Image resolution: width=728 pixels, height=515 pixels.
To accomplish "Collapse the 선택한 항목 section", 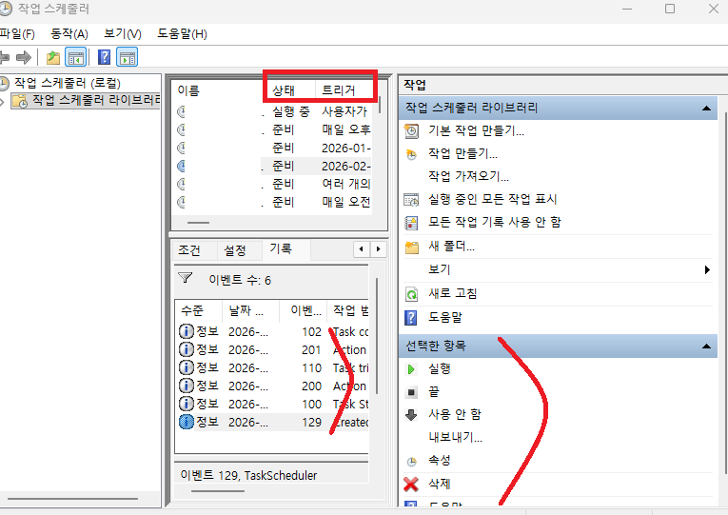I will pos(707,346).
